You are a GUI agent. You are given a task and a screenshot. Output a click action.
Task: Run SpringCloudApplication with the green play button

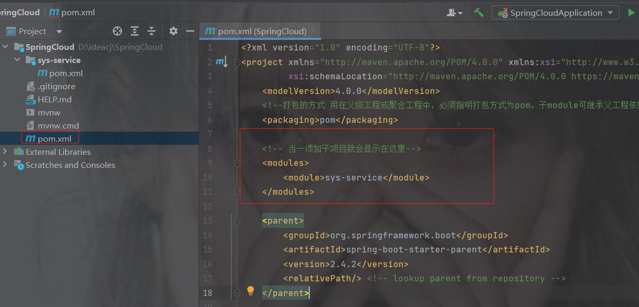pyautogui.click(x=631, y=13)
